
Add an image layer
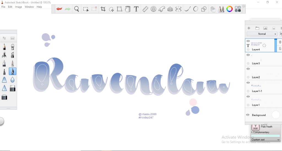tap(265, 28)
